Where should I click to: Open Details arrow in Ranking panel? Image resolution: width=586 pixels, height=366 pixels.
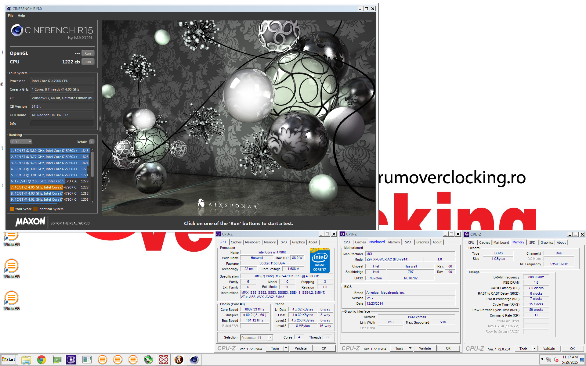pos(92,142)
